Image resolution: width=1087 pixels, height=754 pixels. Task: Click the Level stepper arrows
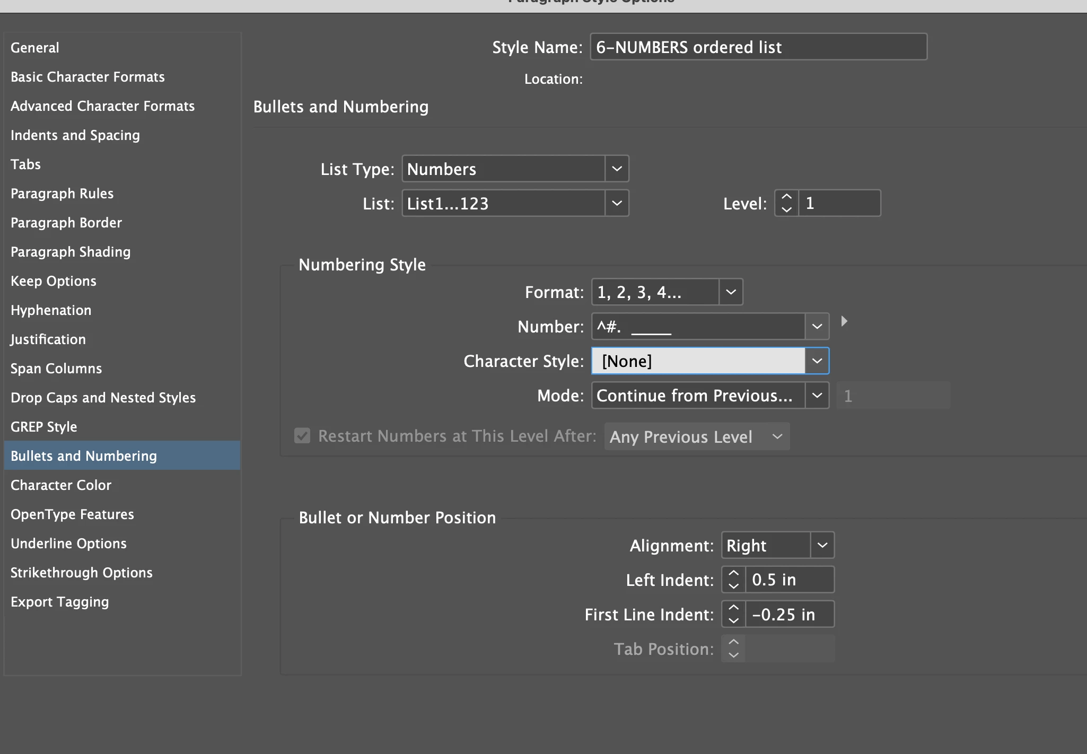[x=786, y=203]
